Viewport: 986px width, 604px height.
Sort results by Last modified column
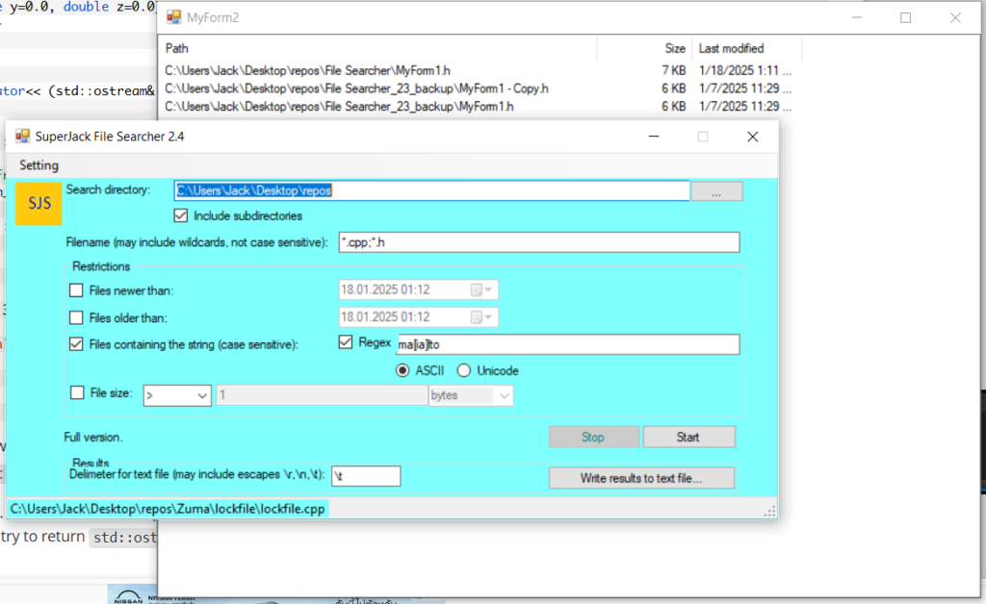tap(732, 48)
